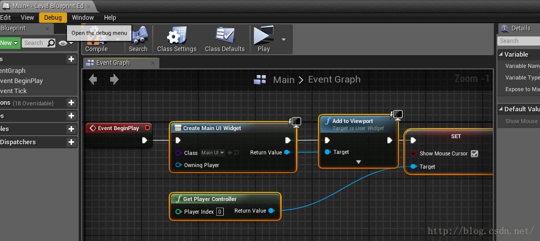Viewport: 540px width, 241px height.
Task: Open the Window menu
Action: click(x=83, y=18)
